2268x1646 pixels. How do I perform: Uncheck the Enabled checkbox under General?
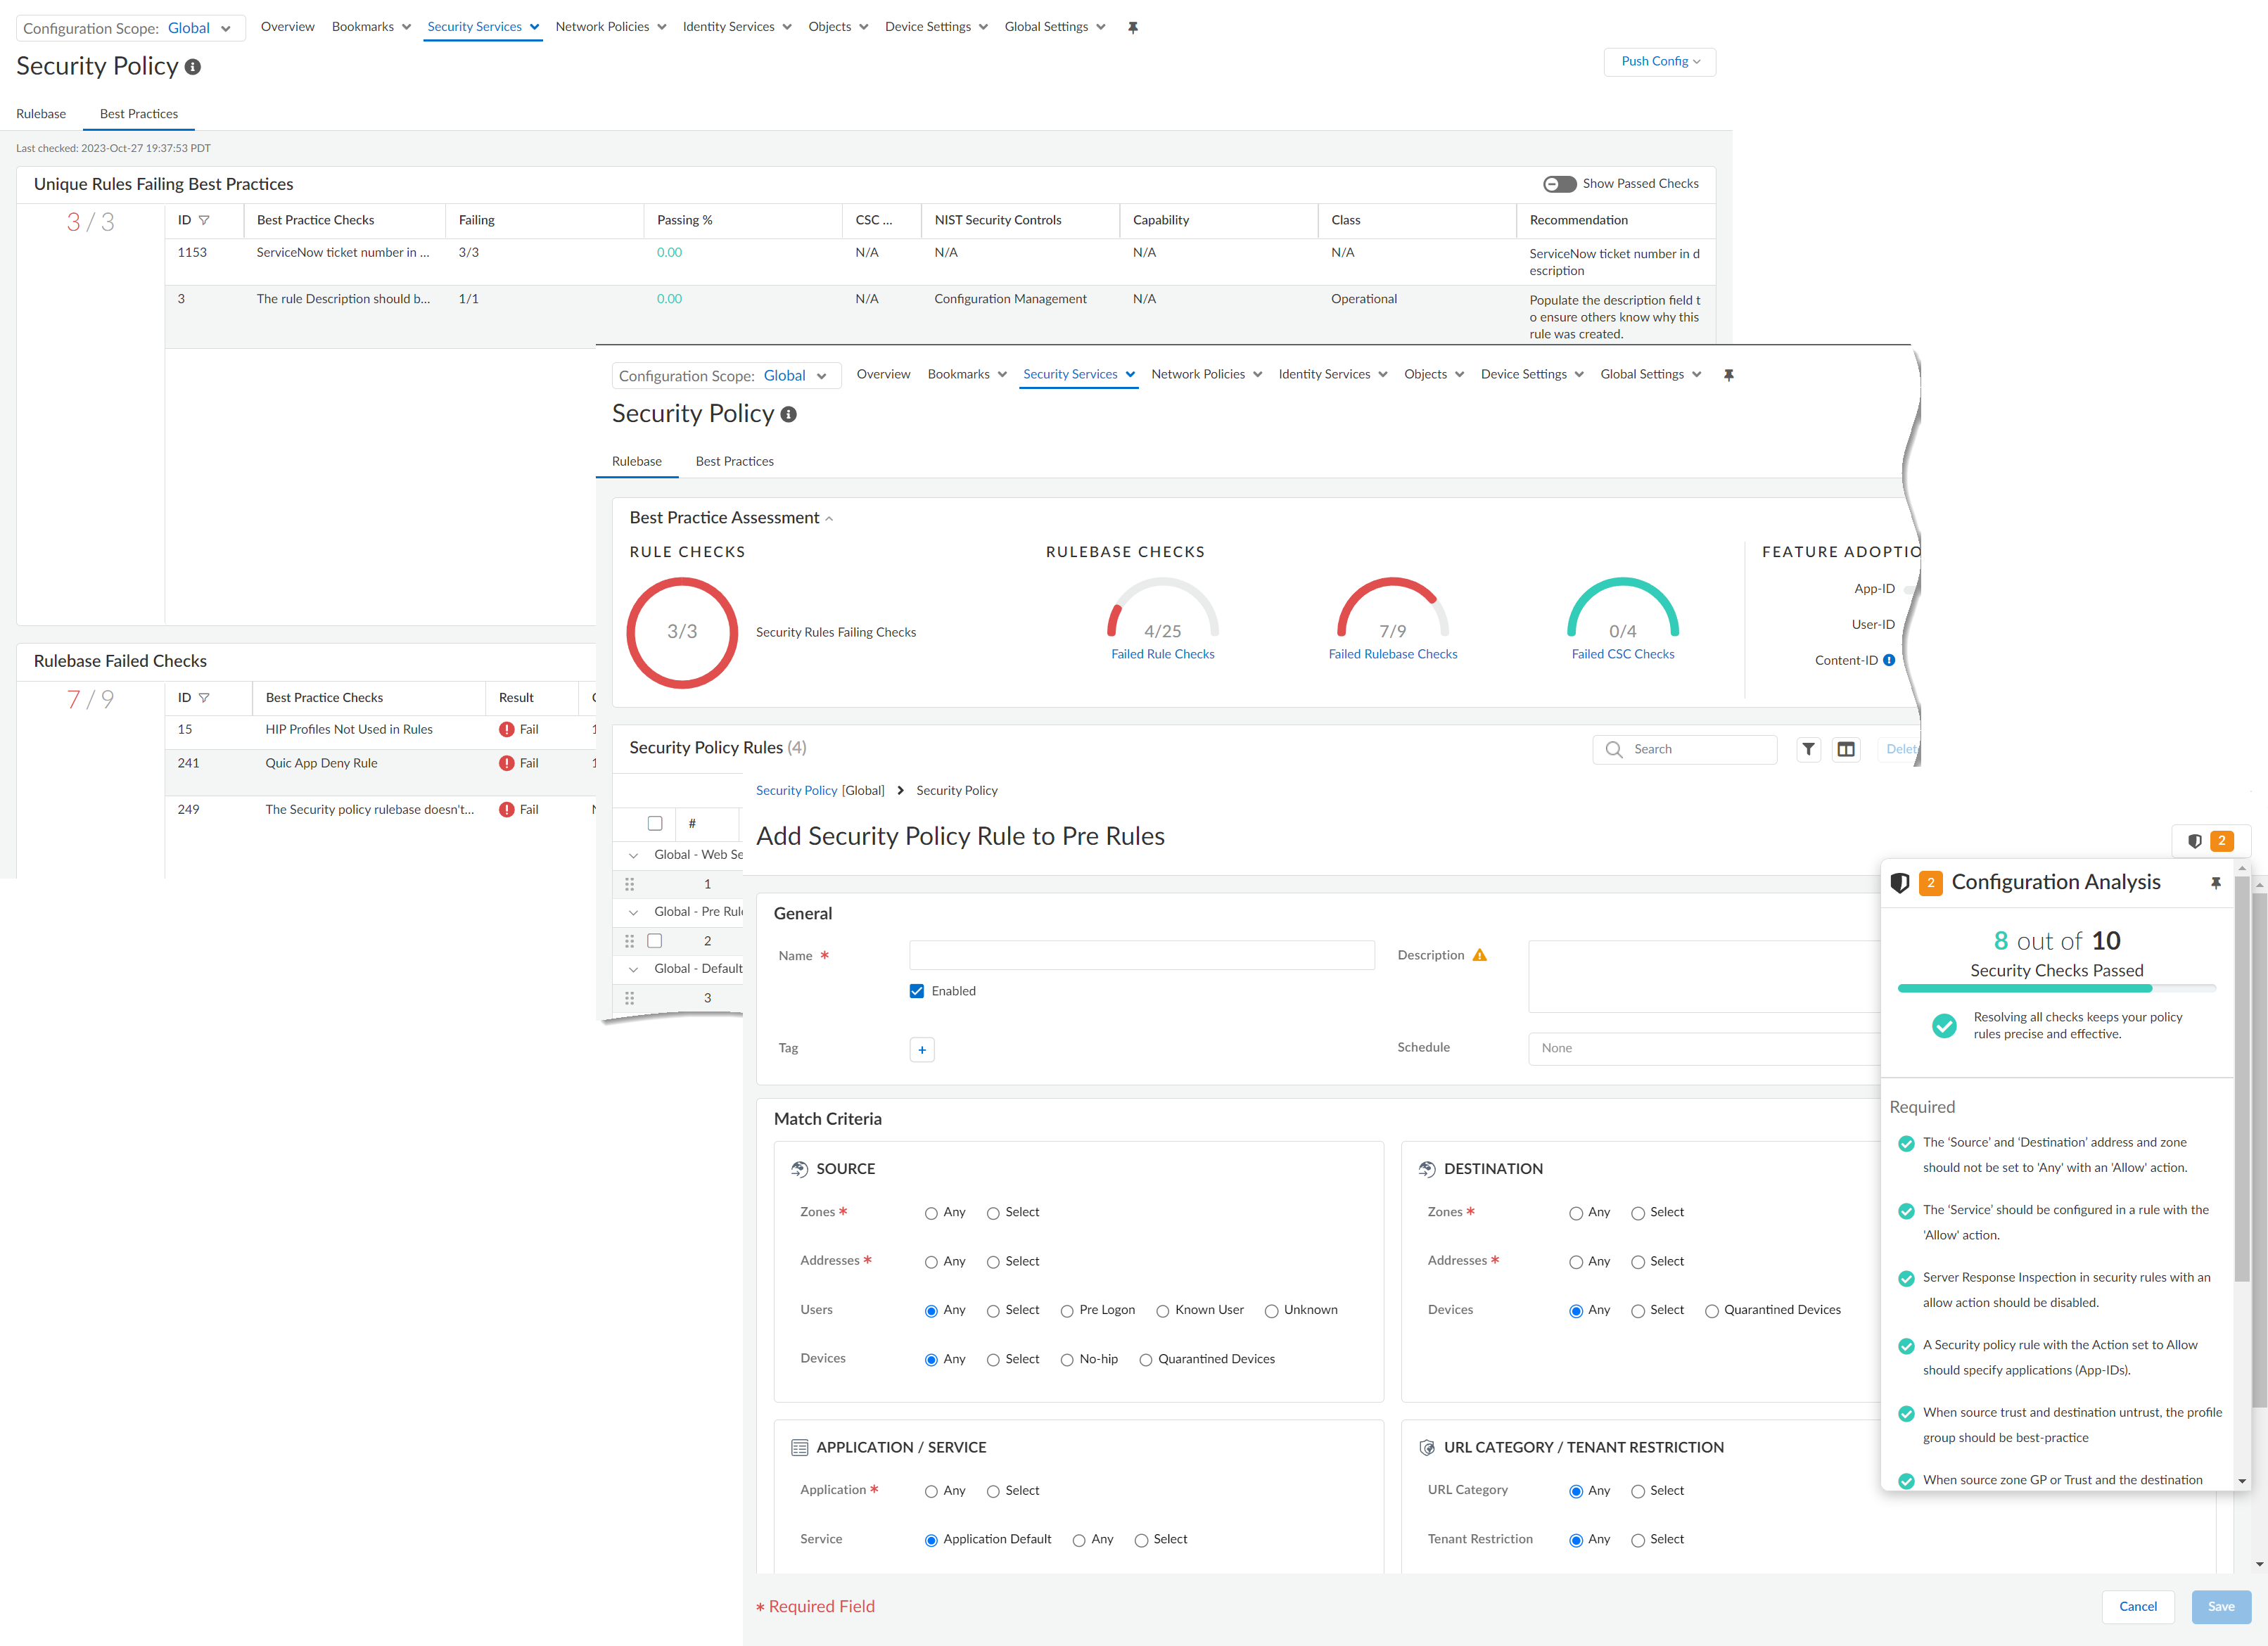(x=916, y=990)
